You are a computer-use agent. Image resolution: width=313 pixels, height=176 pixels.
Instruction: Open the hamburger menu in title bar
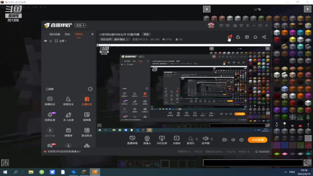[248, 25]
